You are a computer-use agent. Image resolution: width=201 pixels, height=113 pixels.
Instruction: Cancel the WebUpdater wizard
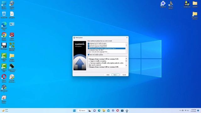(124, 75)
